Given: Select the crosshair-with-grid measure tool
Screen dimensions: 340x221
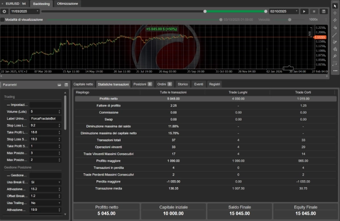Looking at the screenshot, I should 335,28.
